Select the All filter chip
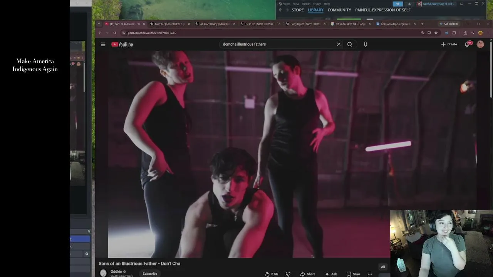 coord(383,267)
